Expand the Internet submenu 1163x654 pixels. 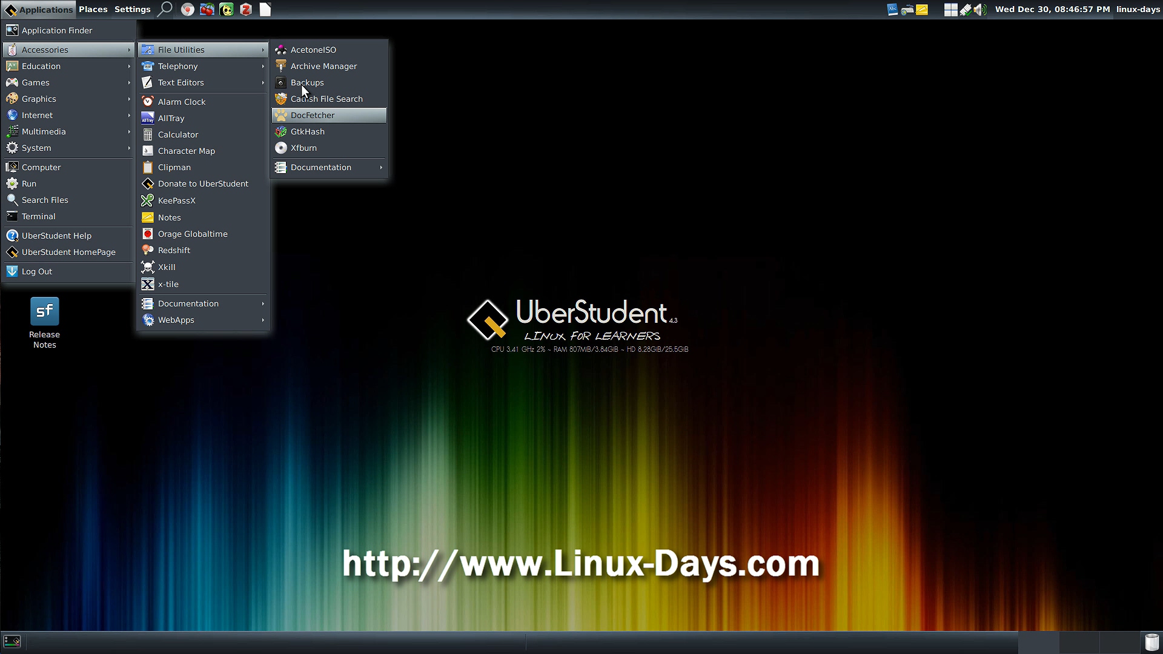68,115
